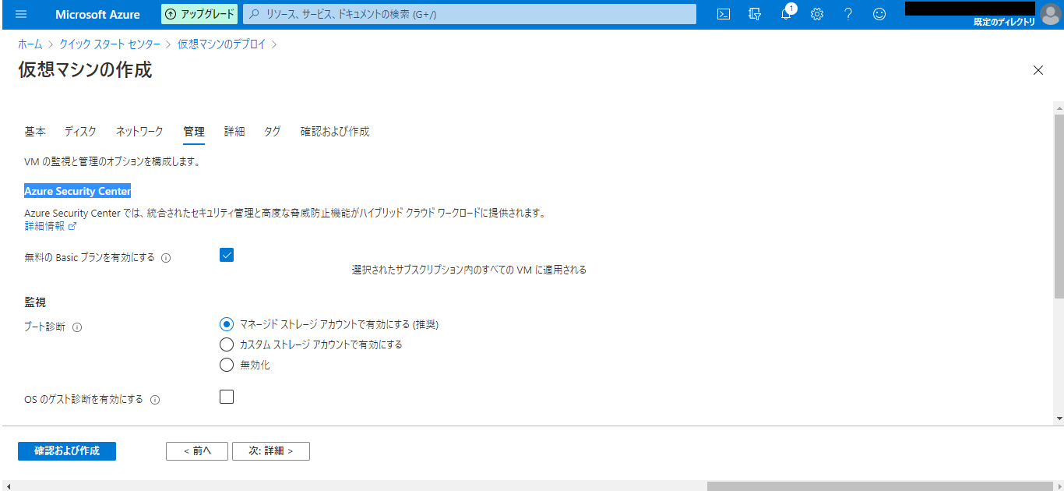This screenshot has height=491, width=1064.
Task: Select カスタム ストレージ アカウントで有効にする radio
Action: coord(227,344)
